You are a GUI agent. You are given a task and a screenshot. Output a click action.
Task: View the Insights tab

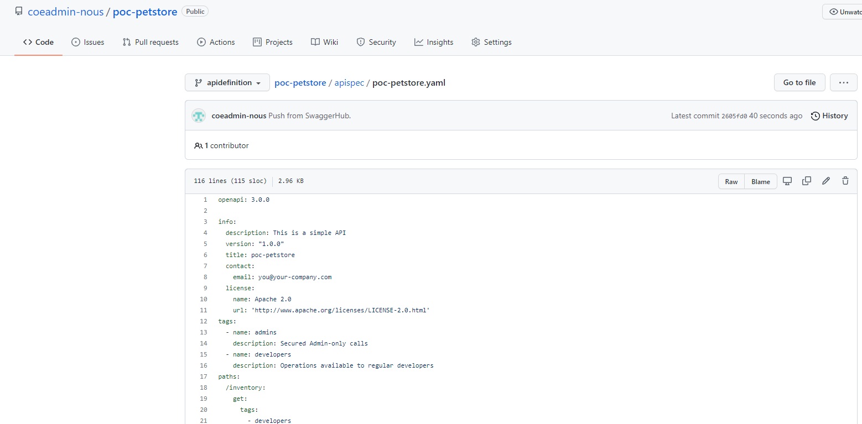click(434, 42)
